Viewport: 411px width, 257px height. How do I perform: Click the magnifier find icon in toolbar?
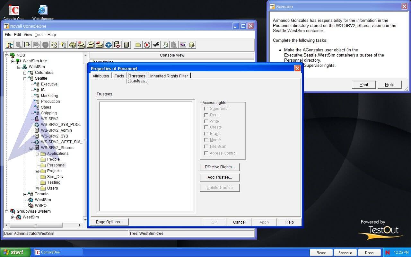click(x=19, y=45)
